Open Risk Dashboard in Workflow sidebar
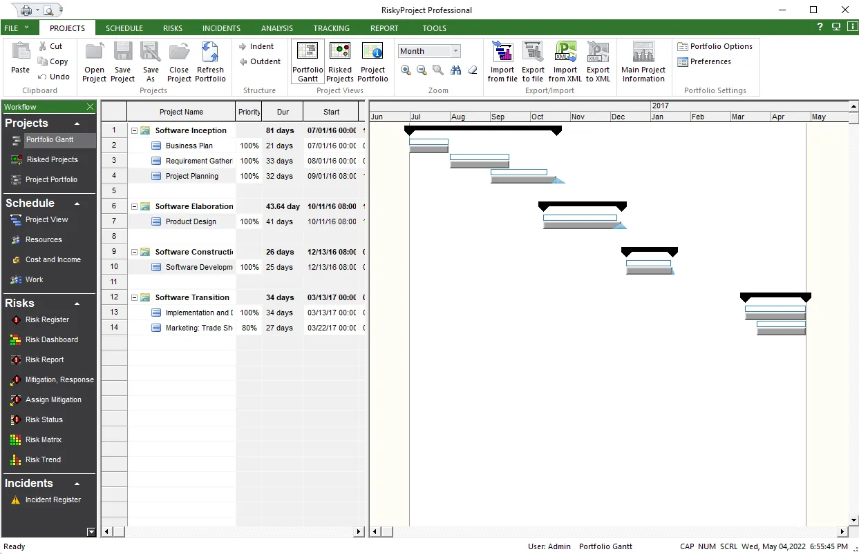Screen dimensions: 859x554 coord(51,339)
